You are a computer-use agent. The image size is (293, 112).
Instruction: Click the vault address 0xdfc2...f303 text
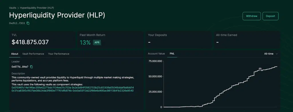(x=17, y=23)
